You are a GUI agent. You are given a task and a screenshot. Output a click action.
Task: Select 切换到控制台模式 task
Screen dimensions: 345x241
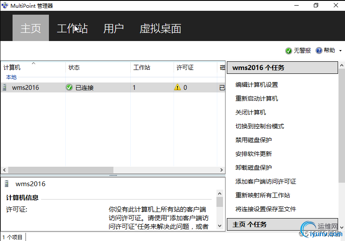click(x=260, y=126)
